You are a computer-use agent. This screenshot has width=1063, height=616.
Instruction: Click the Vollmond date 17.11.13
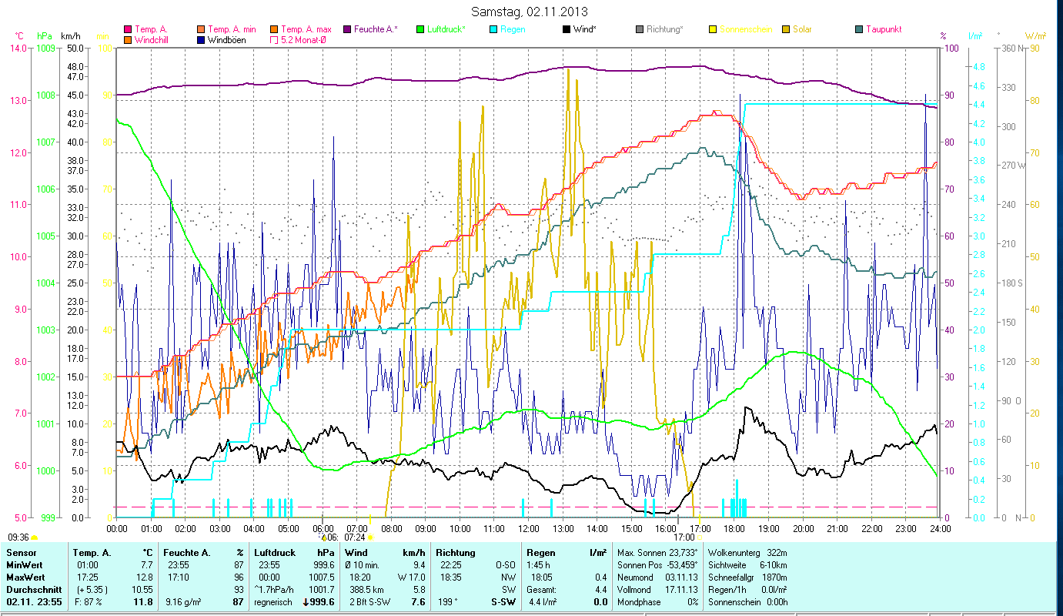680,589
